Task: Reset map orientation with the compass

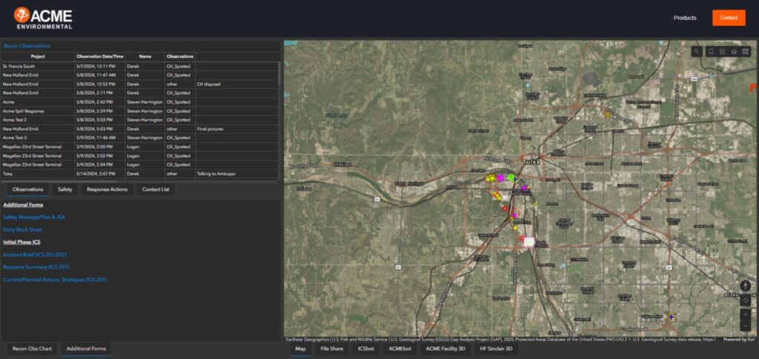Action: point(746,286)
